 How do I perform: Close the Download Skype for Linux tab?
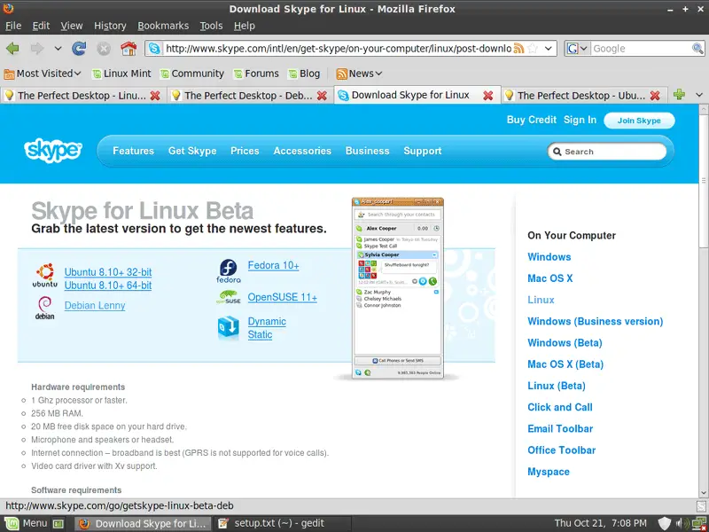pyautogui.click(x=489, y=95)
